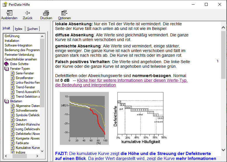Click the content pane's down arrow
The height and width of the screenshot is (162, 227).
tap(223, 150)
